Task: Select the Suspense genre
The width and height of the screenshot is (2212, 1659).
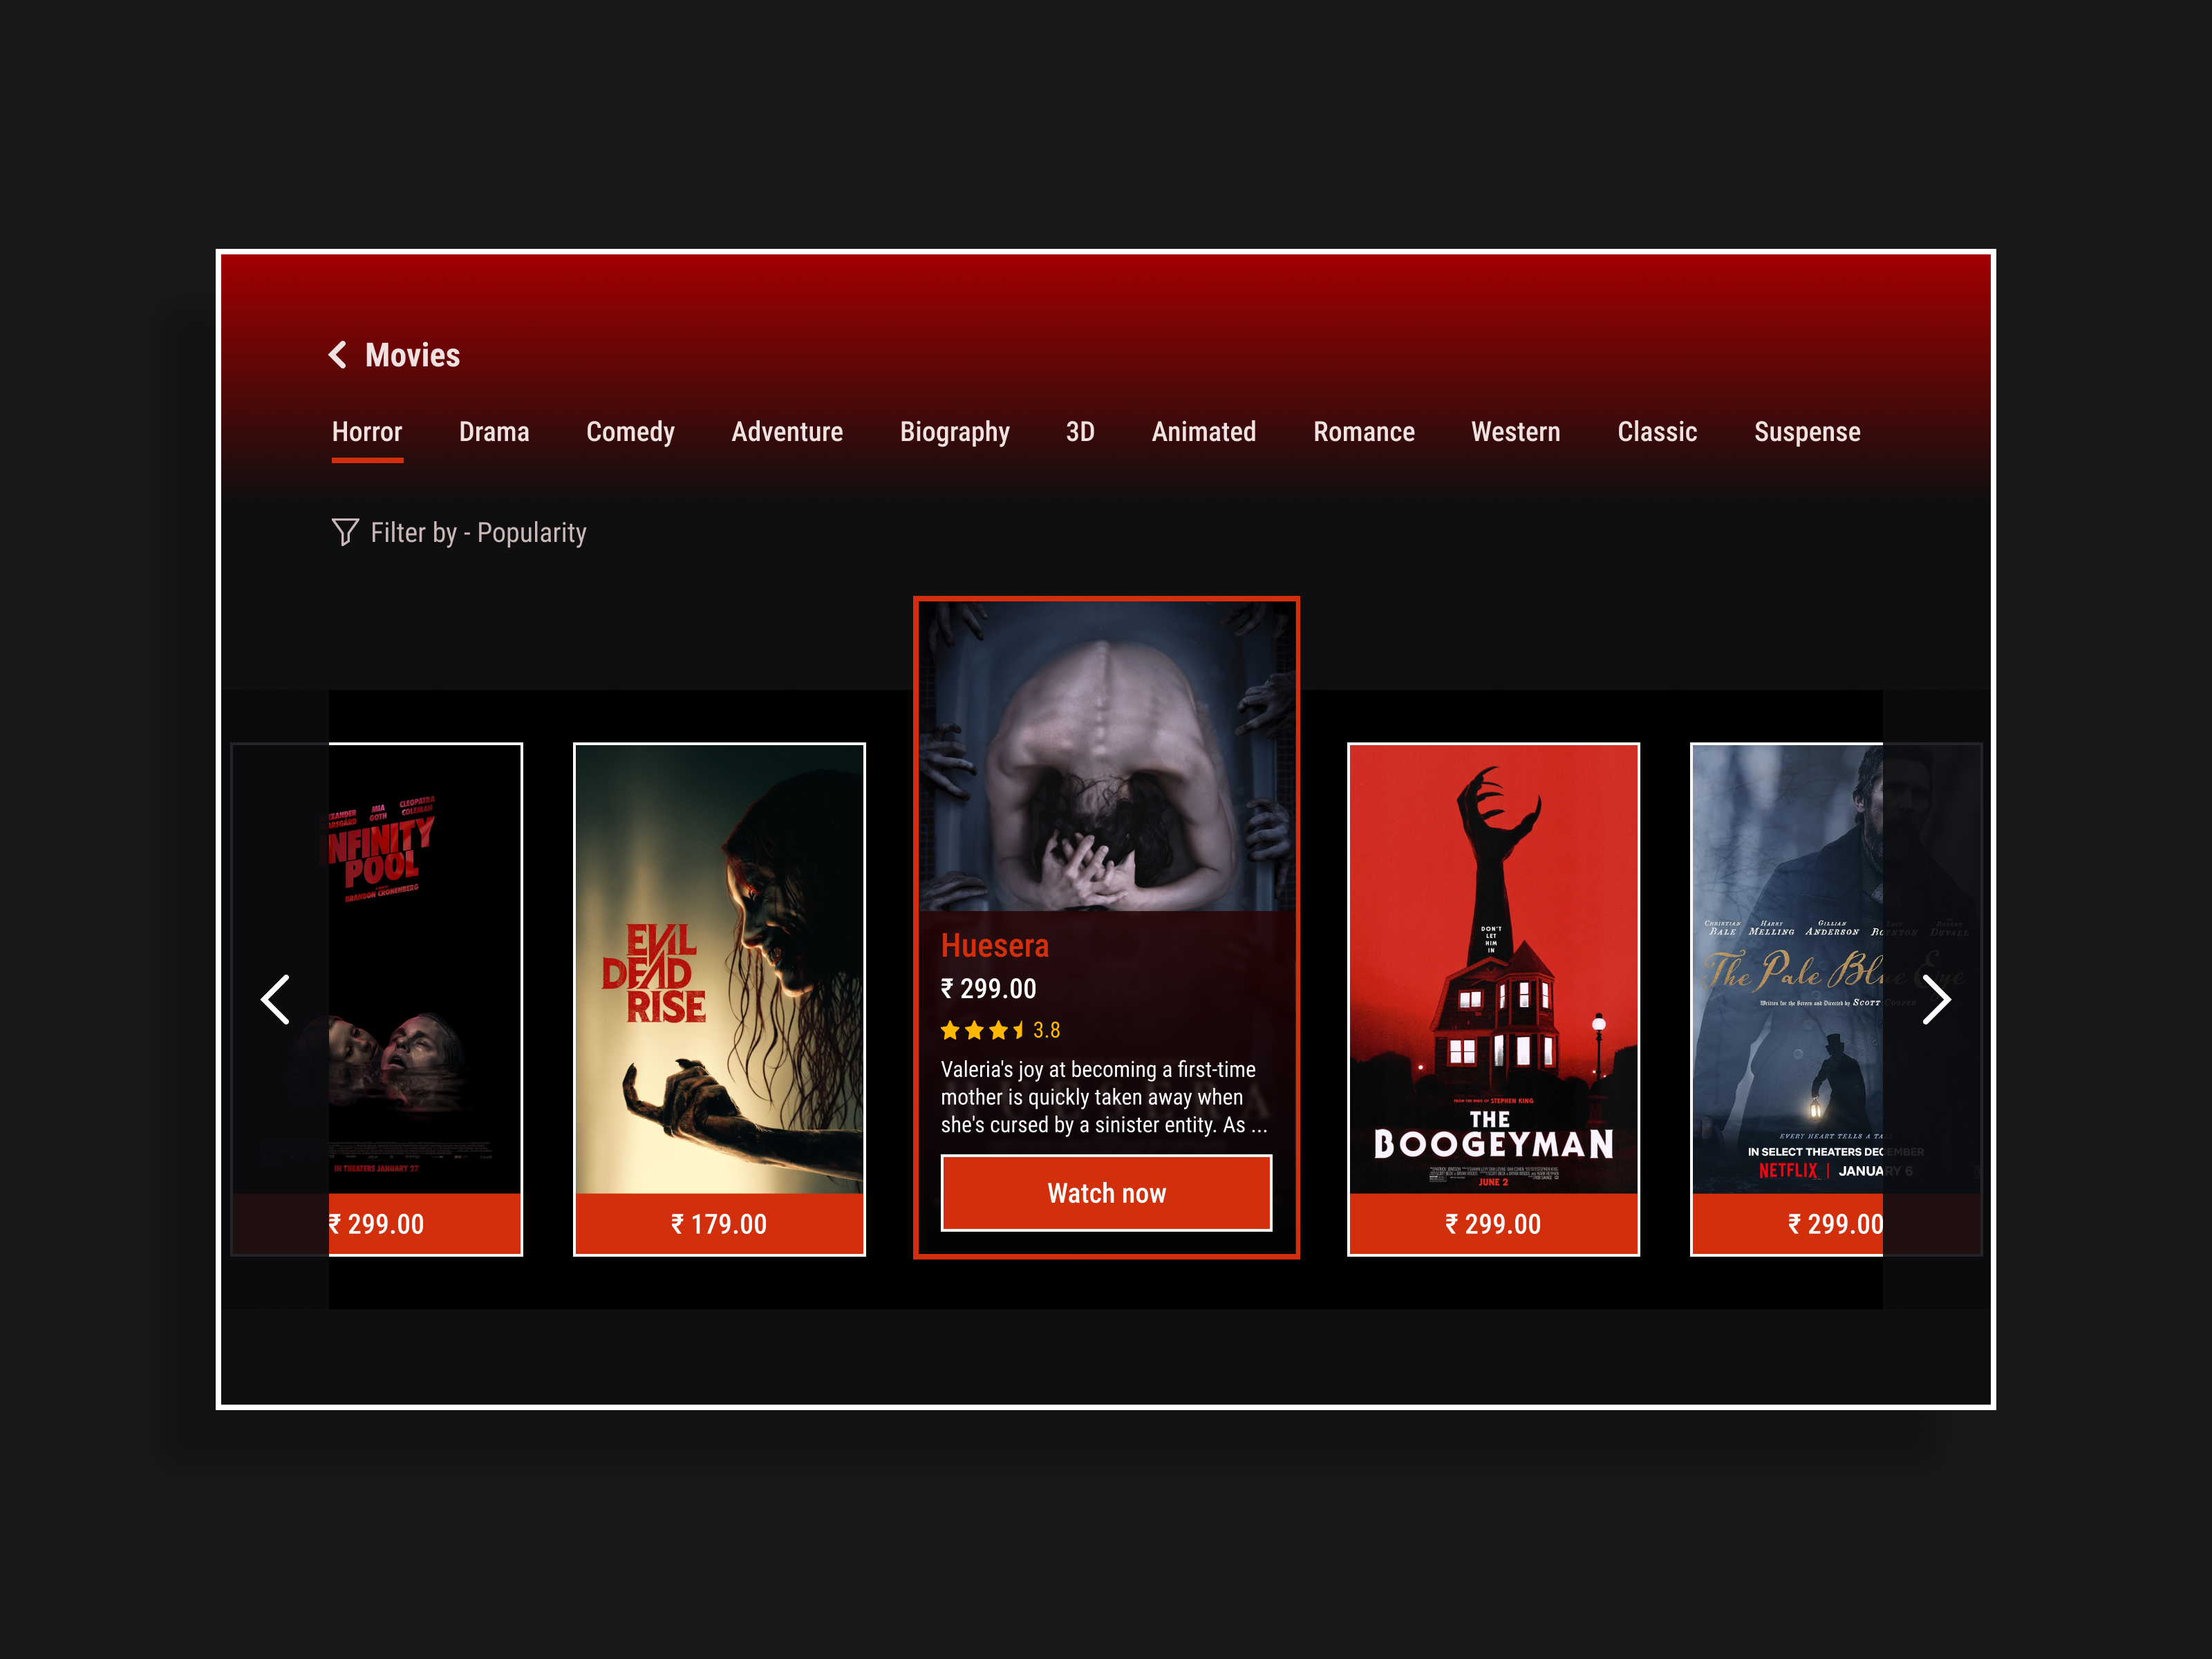Action: click(1806, 432)
